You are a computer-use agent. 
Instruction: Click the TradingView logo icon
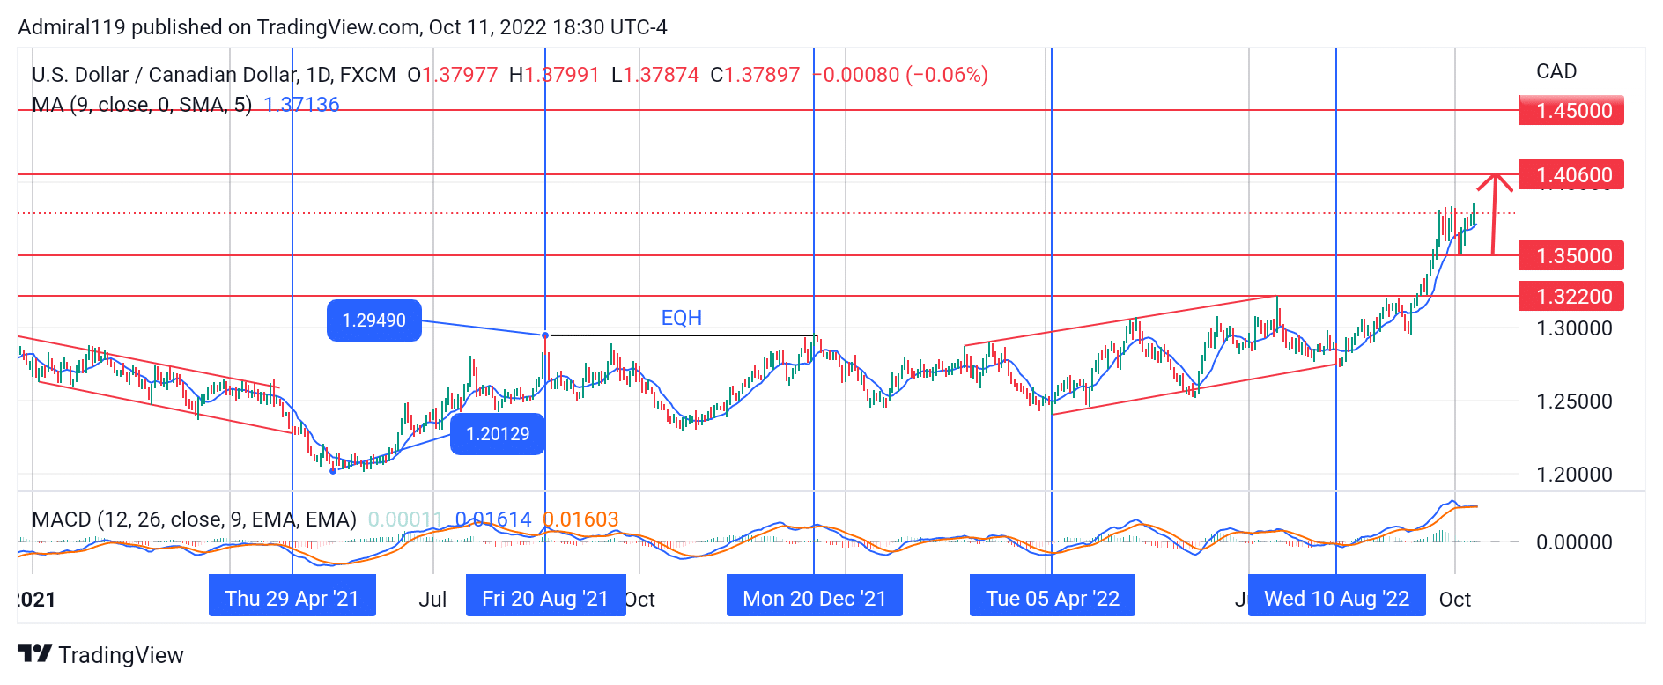point(34,654)
